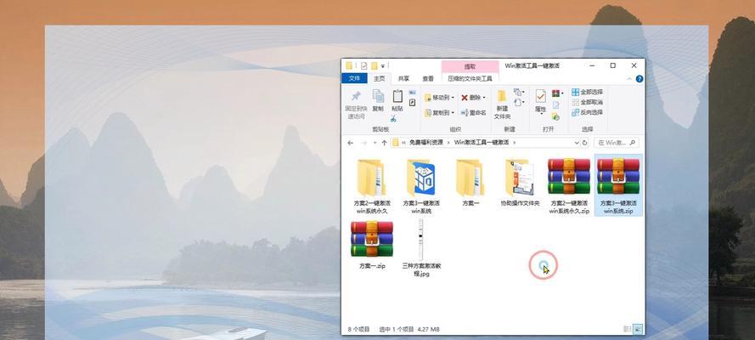Pin to Quick access (固定到快速访问)
Image resolution: width=755 pixels, height=340 pixels.
click(357, 105)
